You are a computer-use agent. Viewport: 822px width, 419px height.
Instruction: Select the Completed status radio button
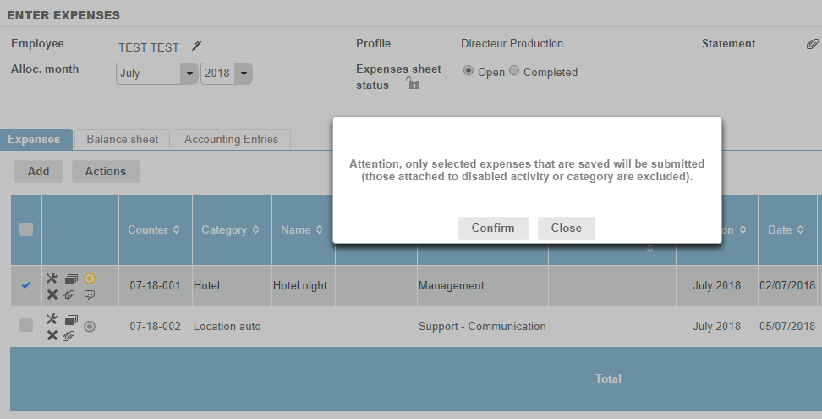point(514,72)
